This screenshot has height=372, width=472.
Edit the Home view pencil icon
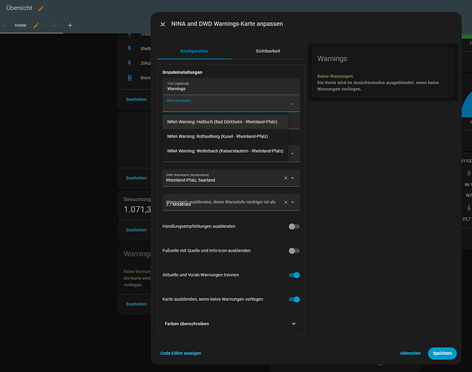[x=36, y=25]
